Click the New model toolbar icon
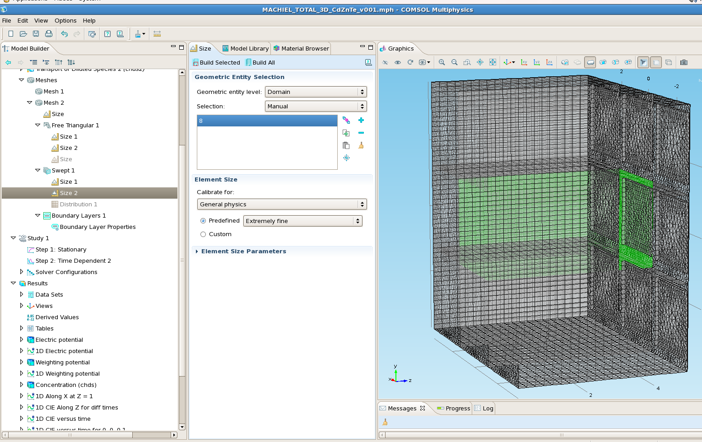 pos(11,34)
